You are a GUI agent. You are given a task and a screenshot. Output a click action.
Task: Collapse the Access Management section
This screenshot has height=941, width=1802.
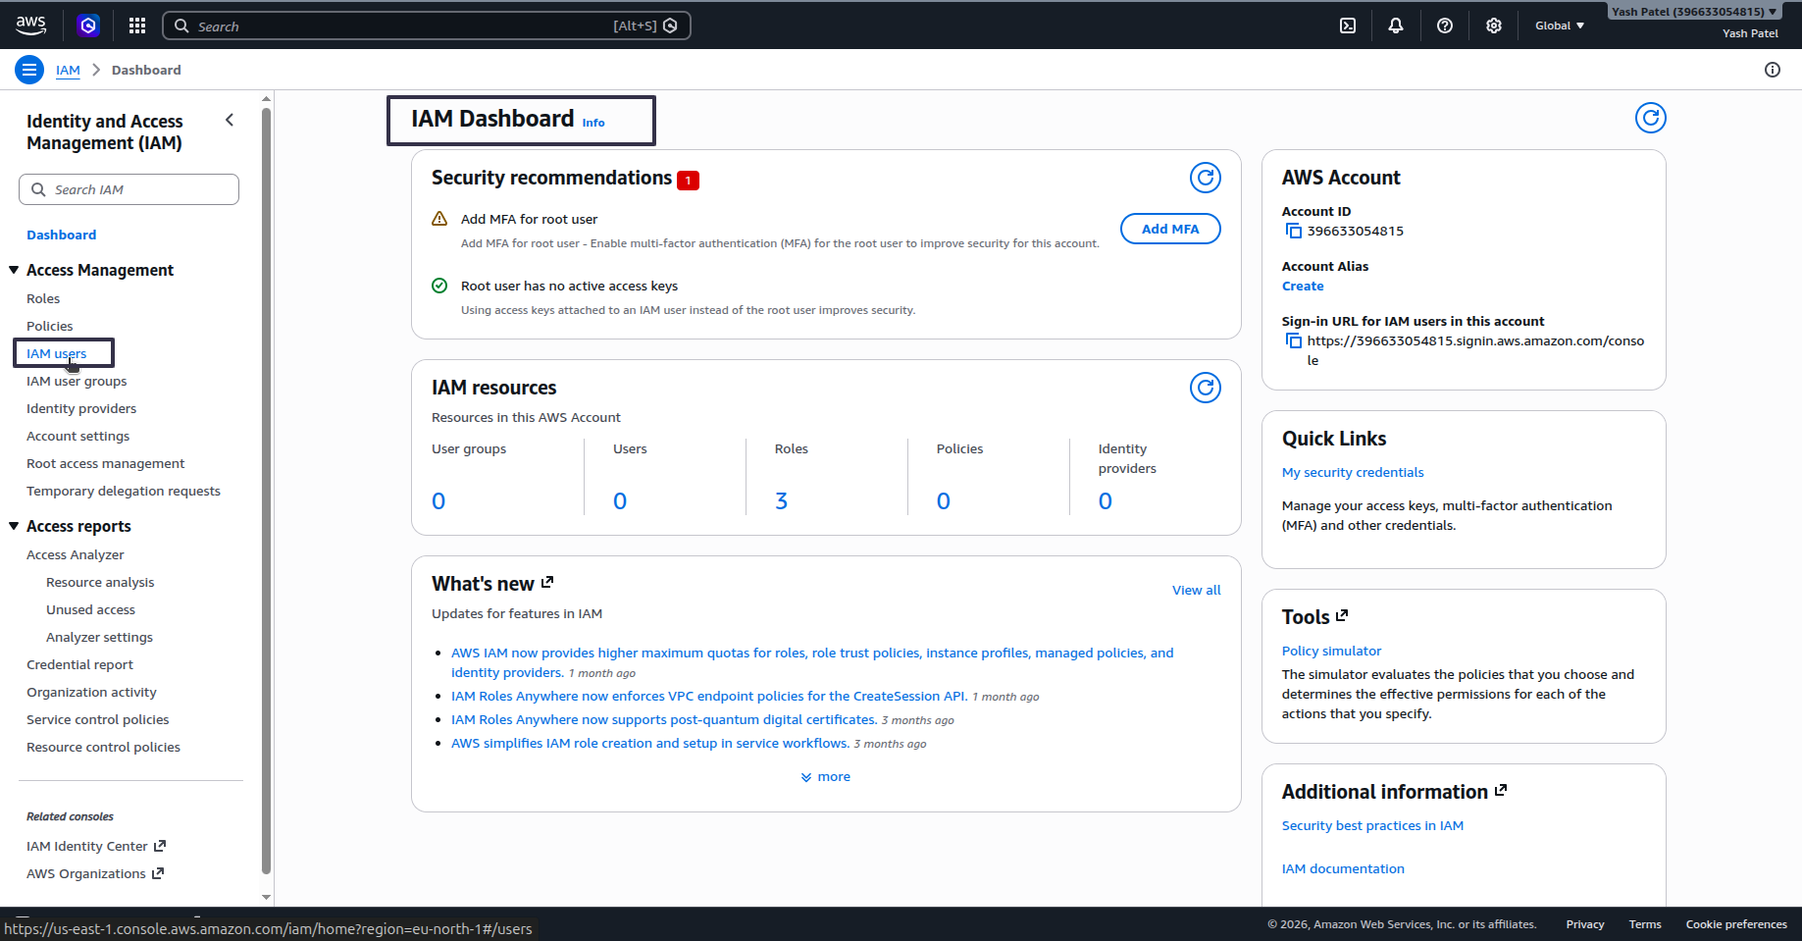(14, 270)
